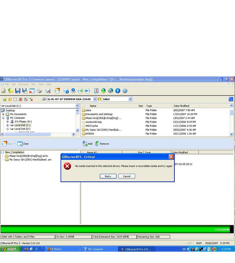The height and width of the screenshot is (263, 235).
Task: Close the CDBurnerXP3 Critical dialog
Action: [x=171, y=157]
